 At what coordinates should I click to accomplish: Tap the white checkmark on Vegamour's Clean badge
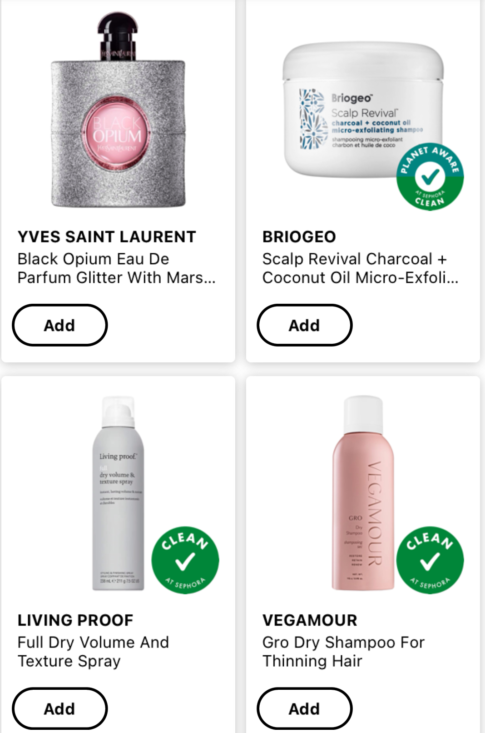click(x=430, y=562)
